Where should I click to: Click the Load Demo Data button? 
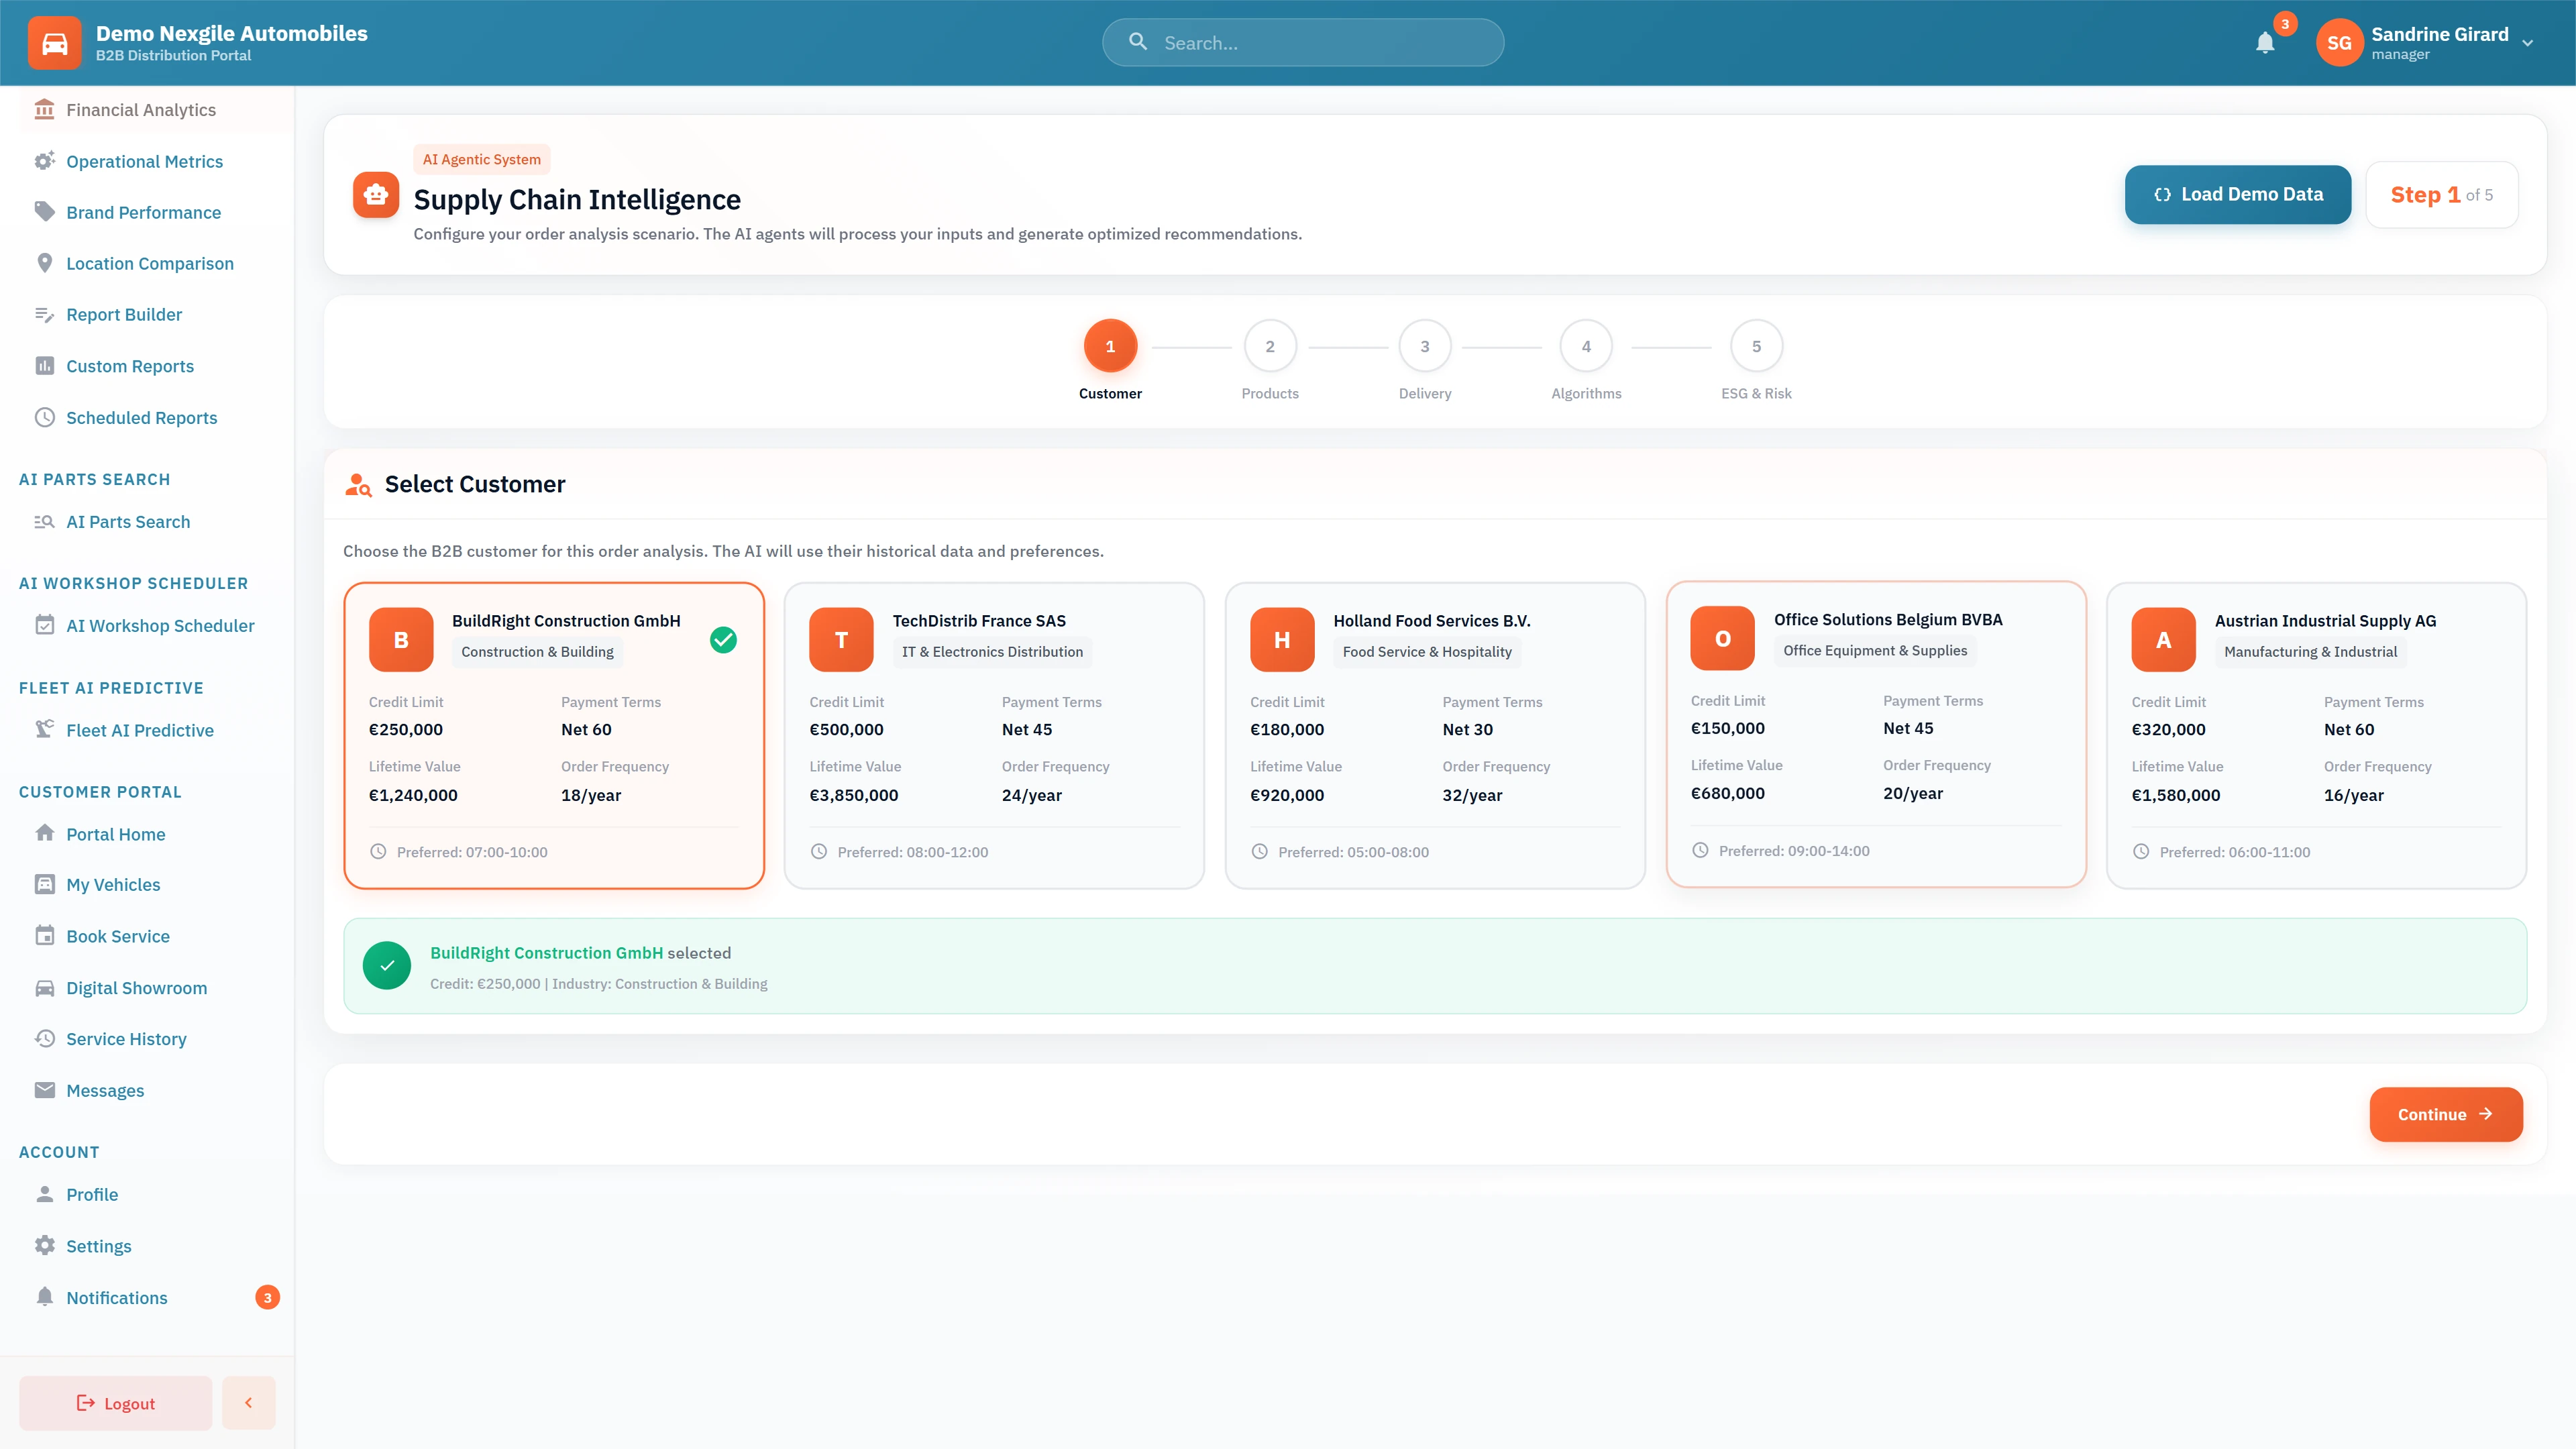pyautogui.click(x=2238, y=194)
